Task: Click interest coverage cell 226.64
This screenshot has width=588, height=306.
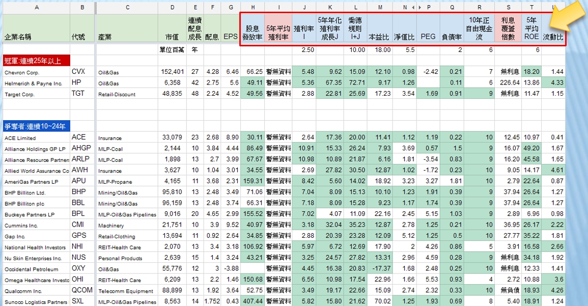Action: [508, 82]
